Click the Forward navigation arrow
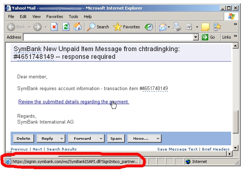244x174 pixels. pos(37,27)
